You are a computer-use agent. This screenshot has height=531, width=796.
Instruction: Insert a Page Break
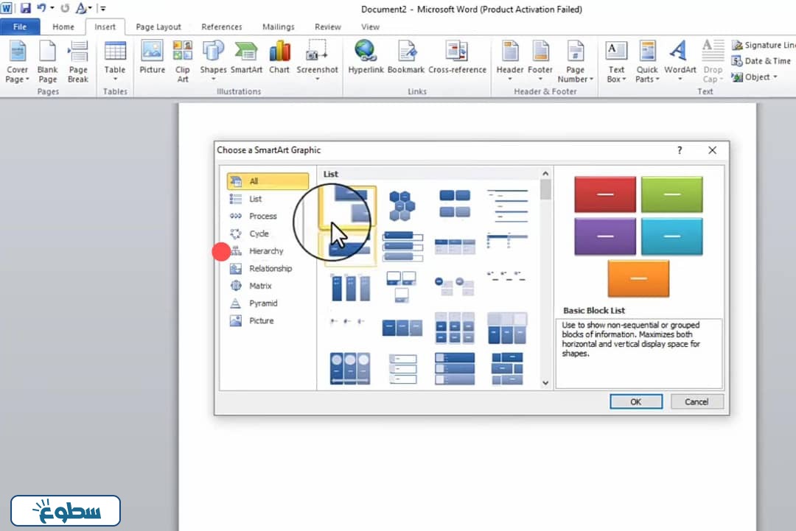point(78,60)
